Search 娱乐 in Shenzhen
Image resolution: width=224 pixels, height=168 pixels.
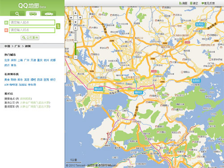click(20, 80)
